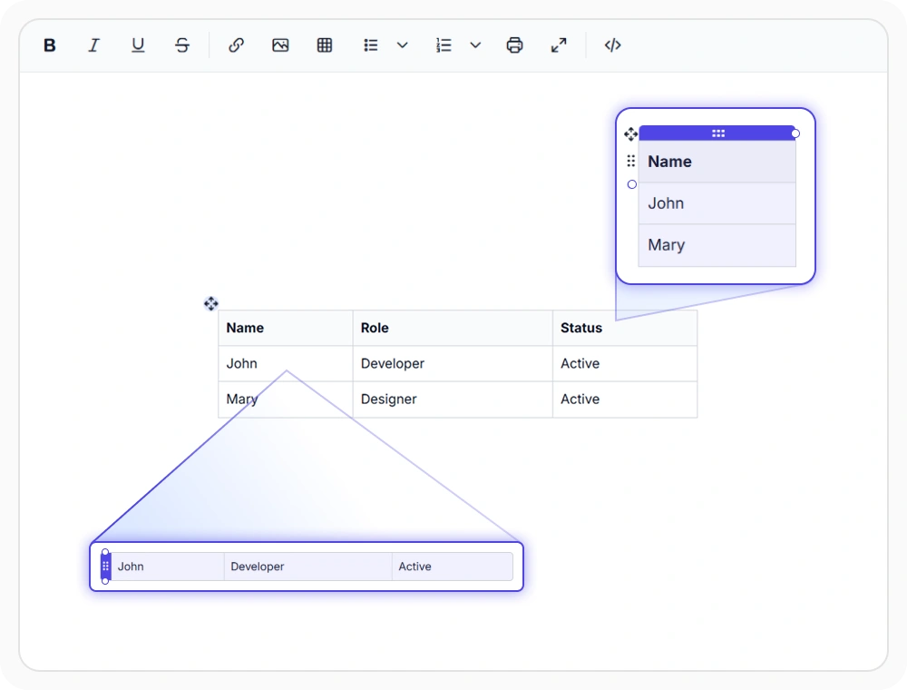Click the column drag handle in zoomed callout

click(x=717, y=133)
